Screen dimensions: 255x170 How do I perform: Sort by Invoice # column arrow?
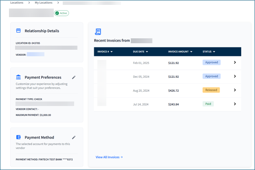[112, 52]
